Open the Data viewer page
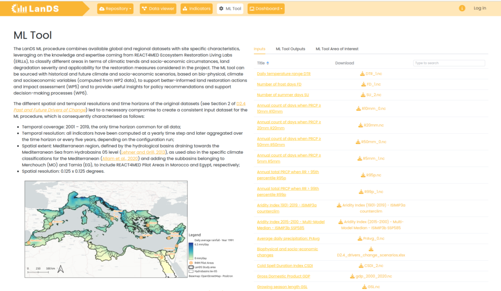501x291 pixels. [158, 9]
